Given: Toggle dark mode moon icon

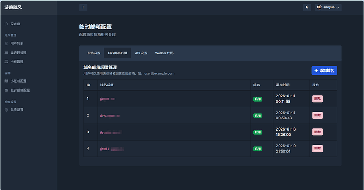Looking at the screenshot, I should coord(307,7).
